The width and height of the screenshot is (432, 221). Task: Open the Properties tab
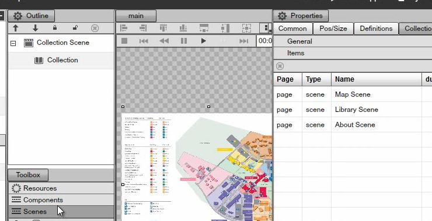pyautogui.click(x=301, y=16)
